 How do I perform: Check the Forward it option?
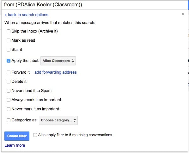[x=9, y=72]
